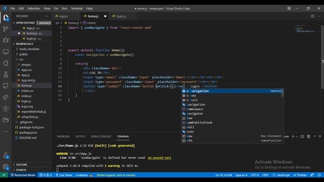Open notifications bell in status bar
Image resolution: width=324 pixels, height=182 pixels.
(x=319, y=175)
